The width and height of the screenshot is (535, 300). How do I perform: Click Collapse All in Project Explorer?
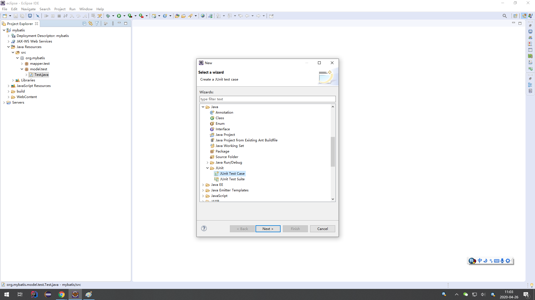[x=84, y=24]
